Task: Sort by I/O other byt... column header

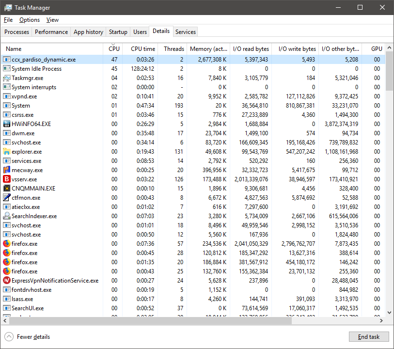Action: (341, 49)
